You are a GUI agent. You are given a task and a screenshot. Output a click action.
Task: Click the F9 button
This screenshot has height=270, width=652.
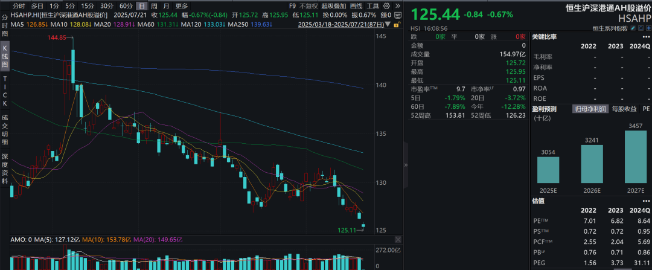(292, 6)
